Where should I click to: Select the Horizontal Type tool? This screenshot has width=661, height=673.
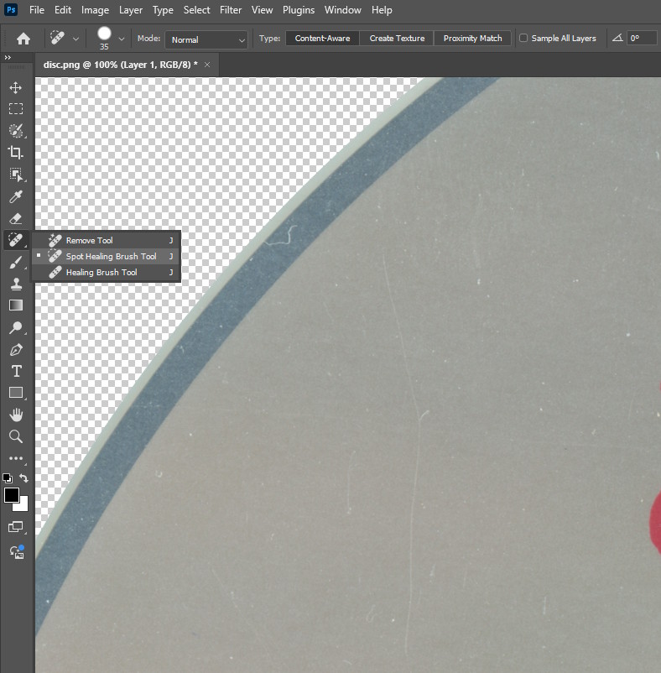pos(16,371)
